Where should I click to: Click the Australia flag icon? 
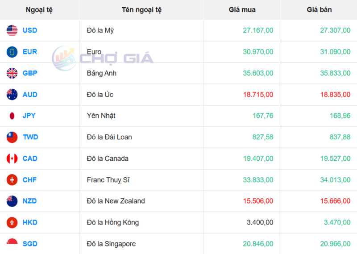click(12, 95)
